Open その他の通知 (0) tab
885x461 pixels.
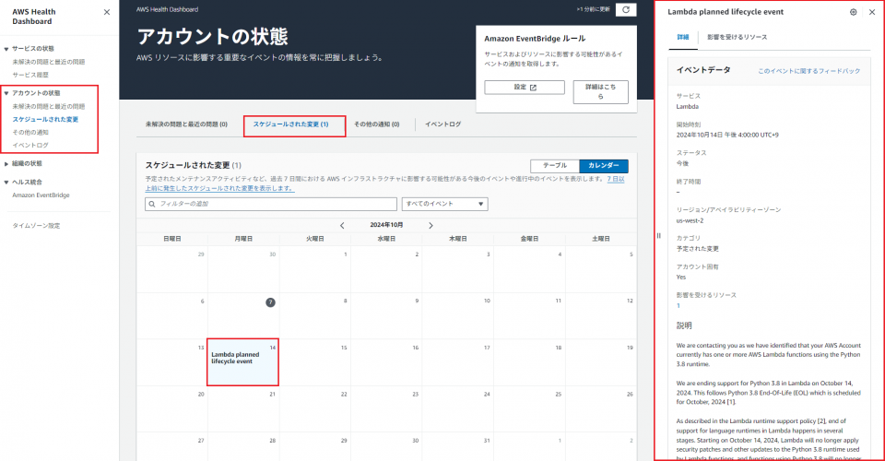coord(376,124)
